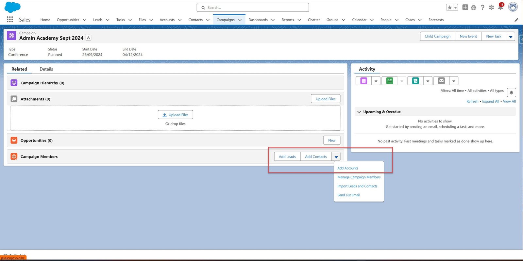Click the View All activity link
Image resolution: width=523 pixels, height=261 pixels.
[x=509, y=102]
